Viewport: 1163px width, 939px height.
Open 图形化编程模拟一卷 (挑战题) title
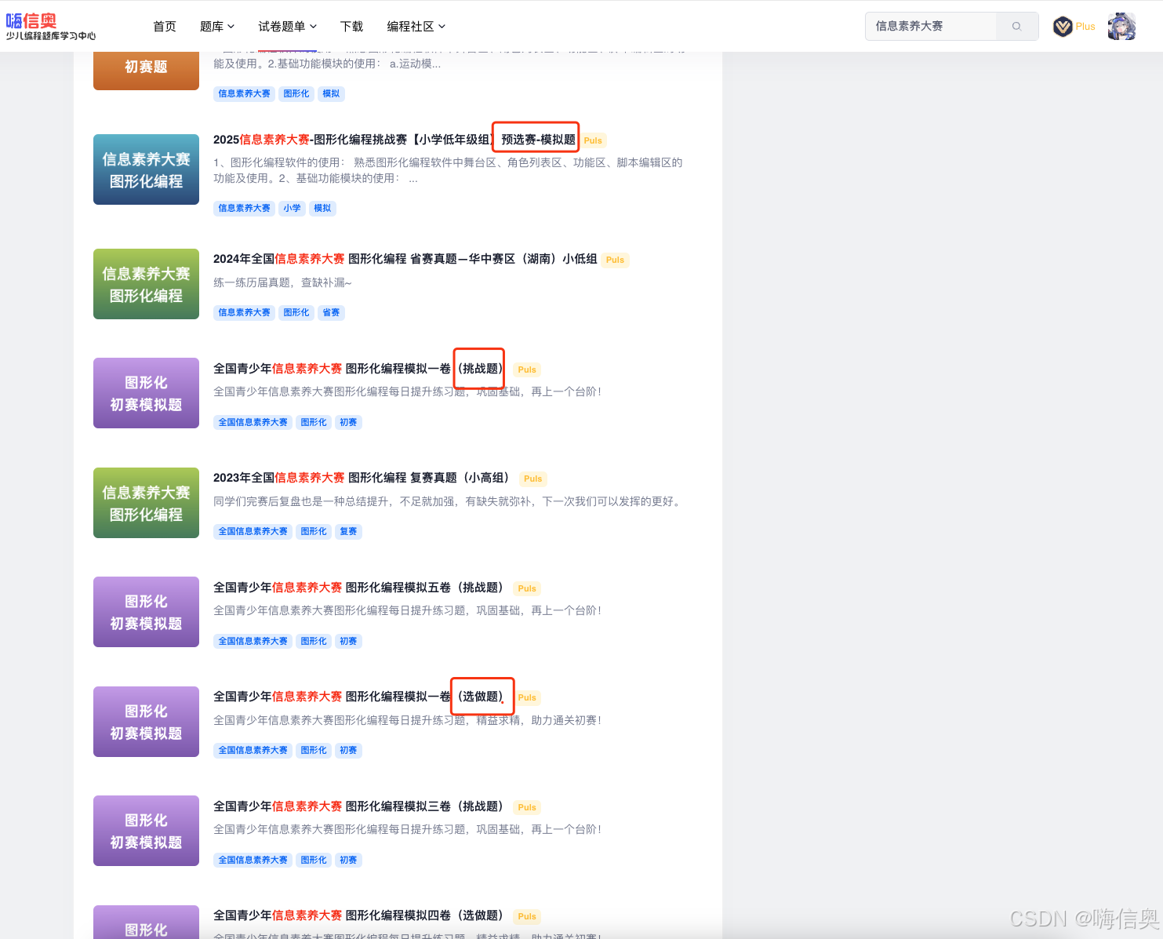click(x=358, y=369)
